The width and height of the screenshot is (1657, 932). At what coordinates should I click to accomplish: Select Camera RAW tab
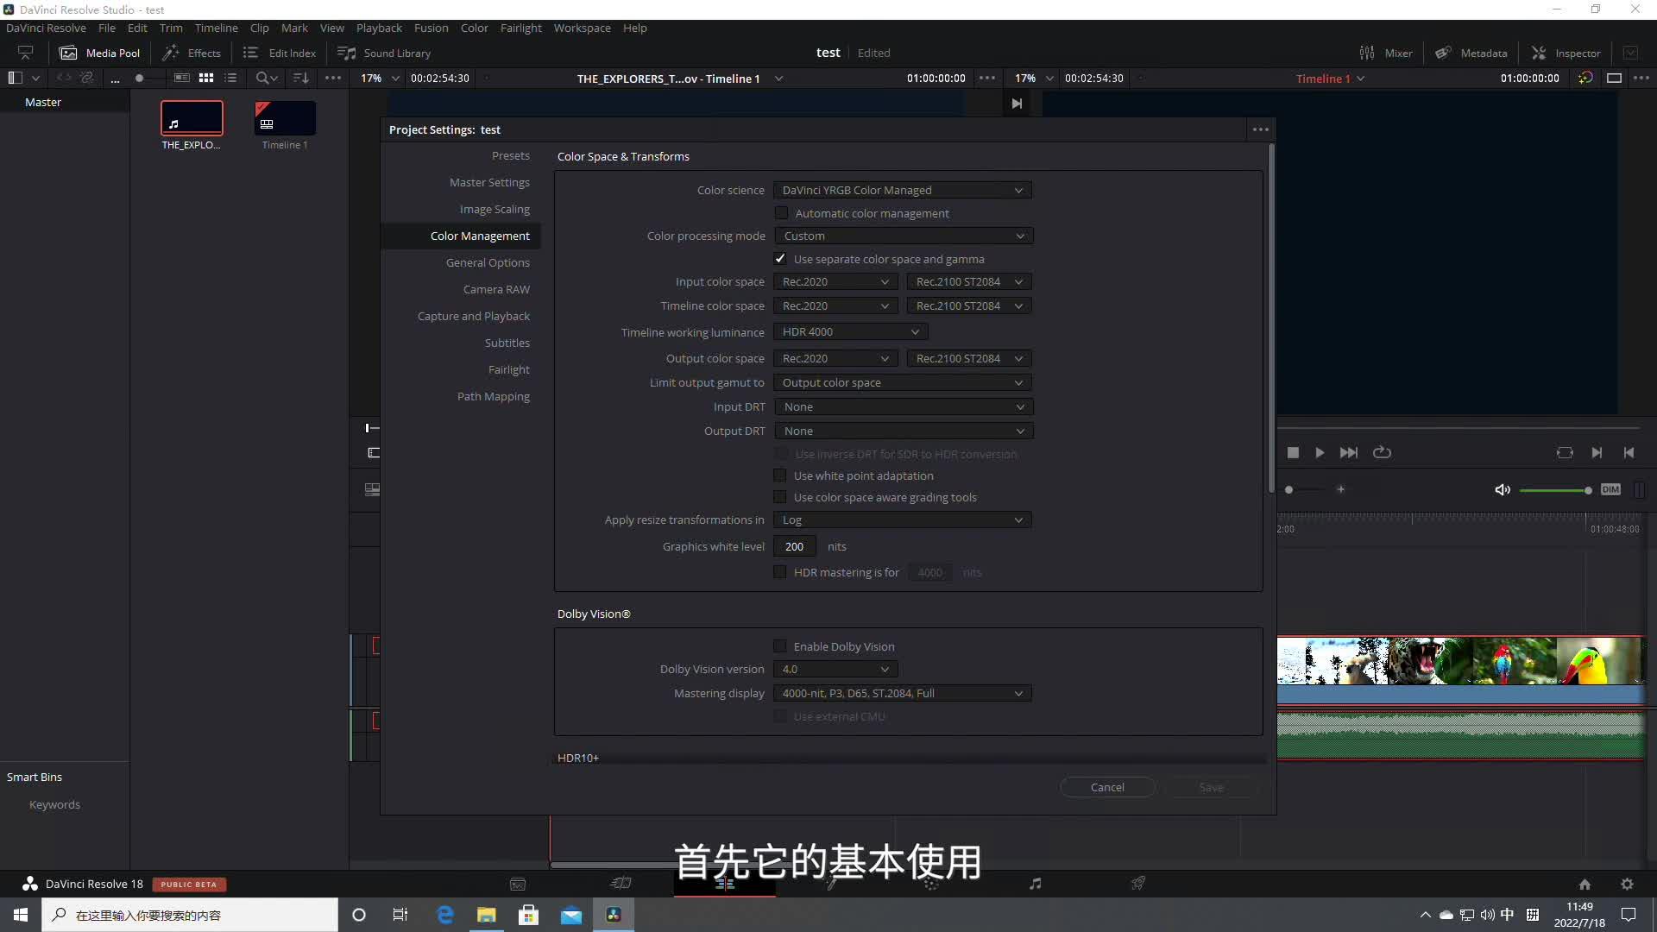coord(496,289)
